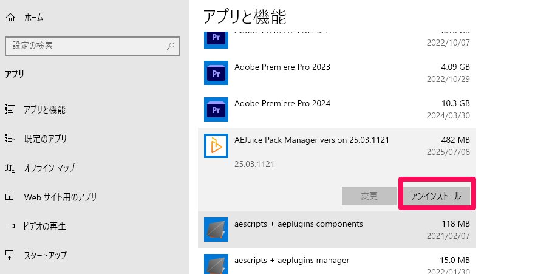
Task: Click the aescripts + aeplugins components icon
Action: click(x=216, y=230)
